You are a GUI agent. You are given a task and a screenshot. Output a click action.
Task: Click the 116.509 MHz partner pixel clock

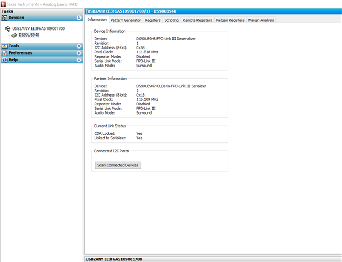click(147, 99)
